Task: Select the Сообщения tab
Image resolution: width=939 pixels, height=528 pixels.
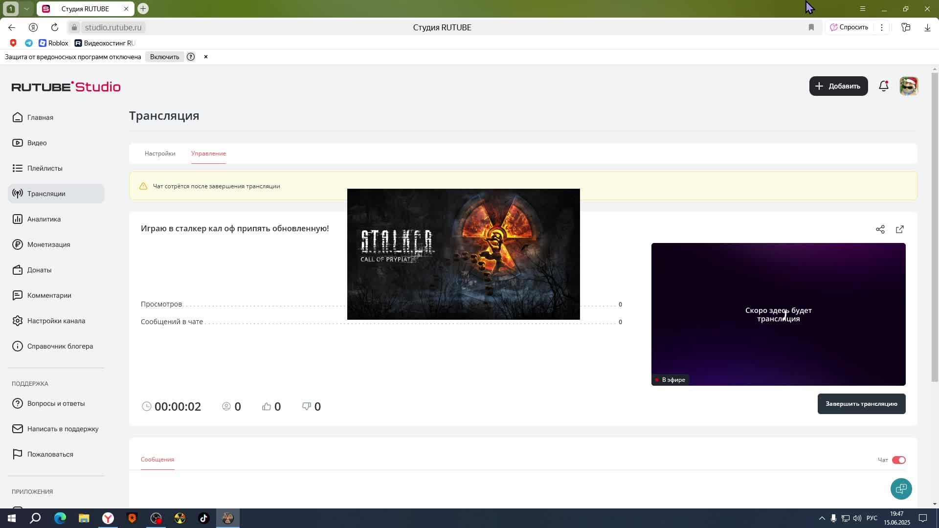Action: click(x=157, y=460)
